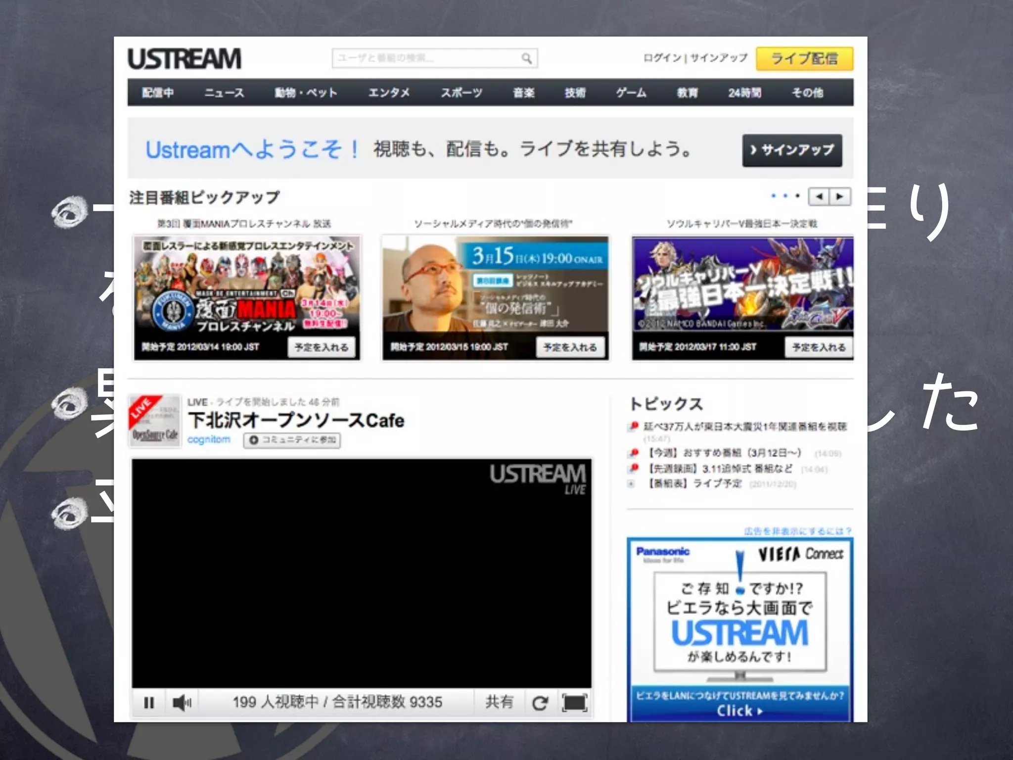Click the search magnifier icon

(x=527, y=58)
